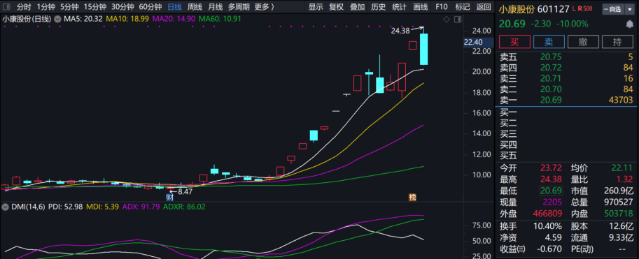Image resolution: width=639 pixels, height=259 pixels.
Task: Select the 15分钟 period
Action: coord(95,7)
